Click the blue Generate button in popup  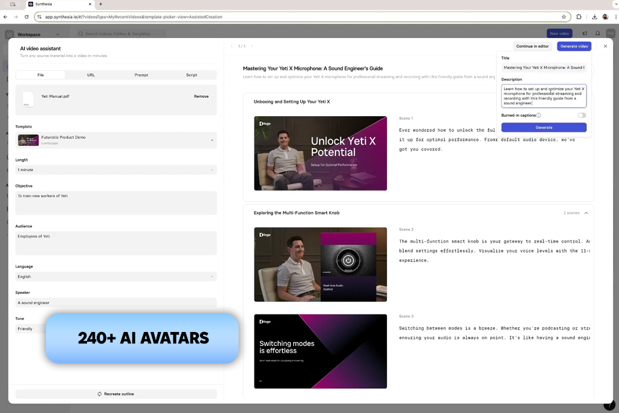[x=543, y=128]
